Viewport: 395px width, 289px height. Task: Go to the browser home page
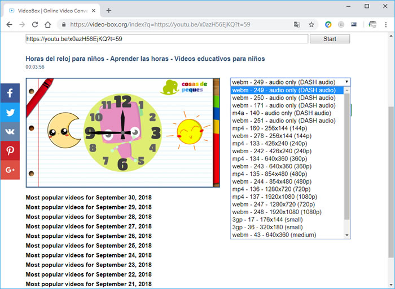click(49, 25)
